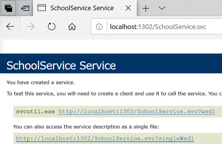Image resolution: width=222 pixels, height=144 pixels.
Task: Go forward to the next page
Action: [31, 27]
